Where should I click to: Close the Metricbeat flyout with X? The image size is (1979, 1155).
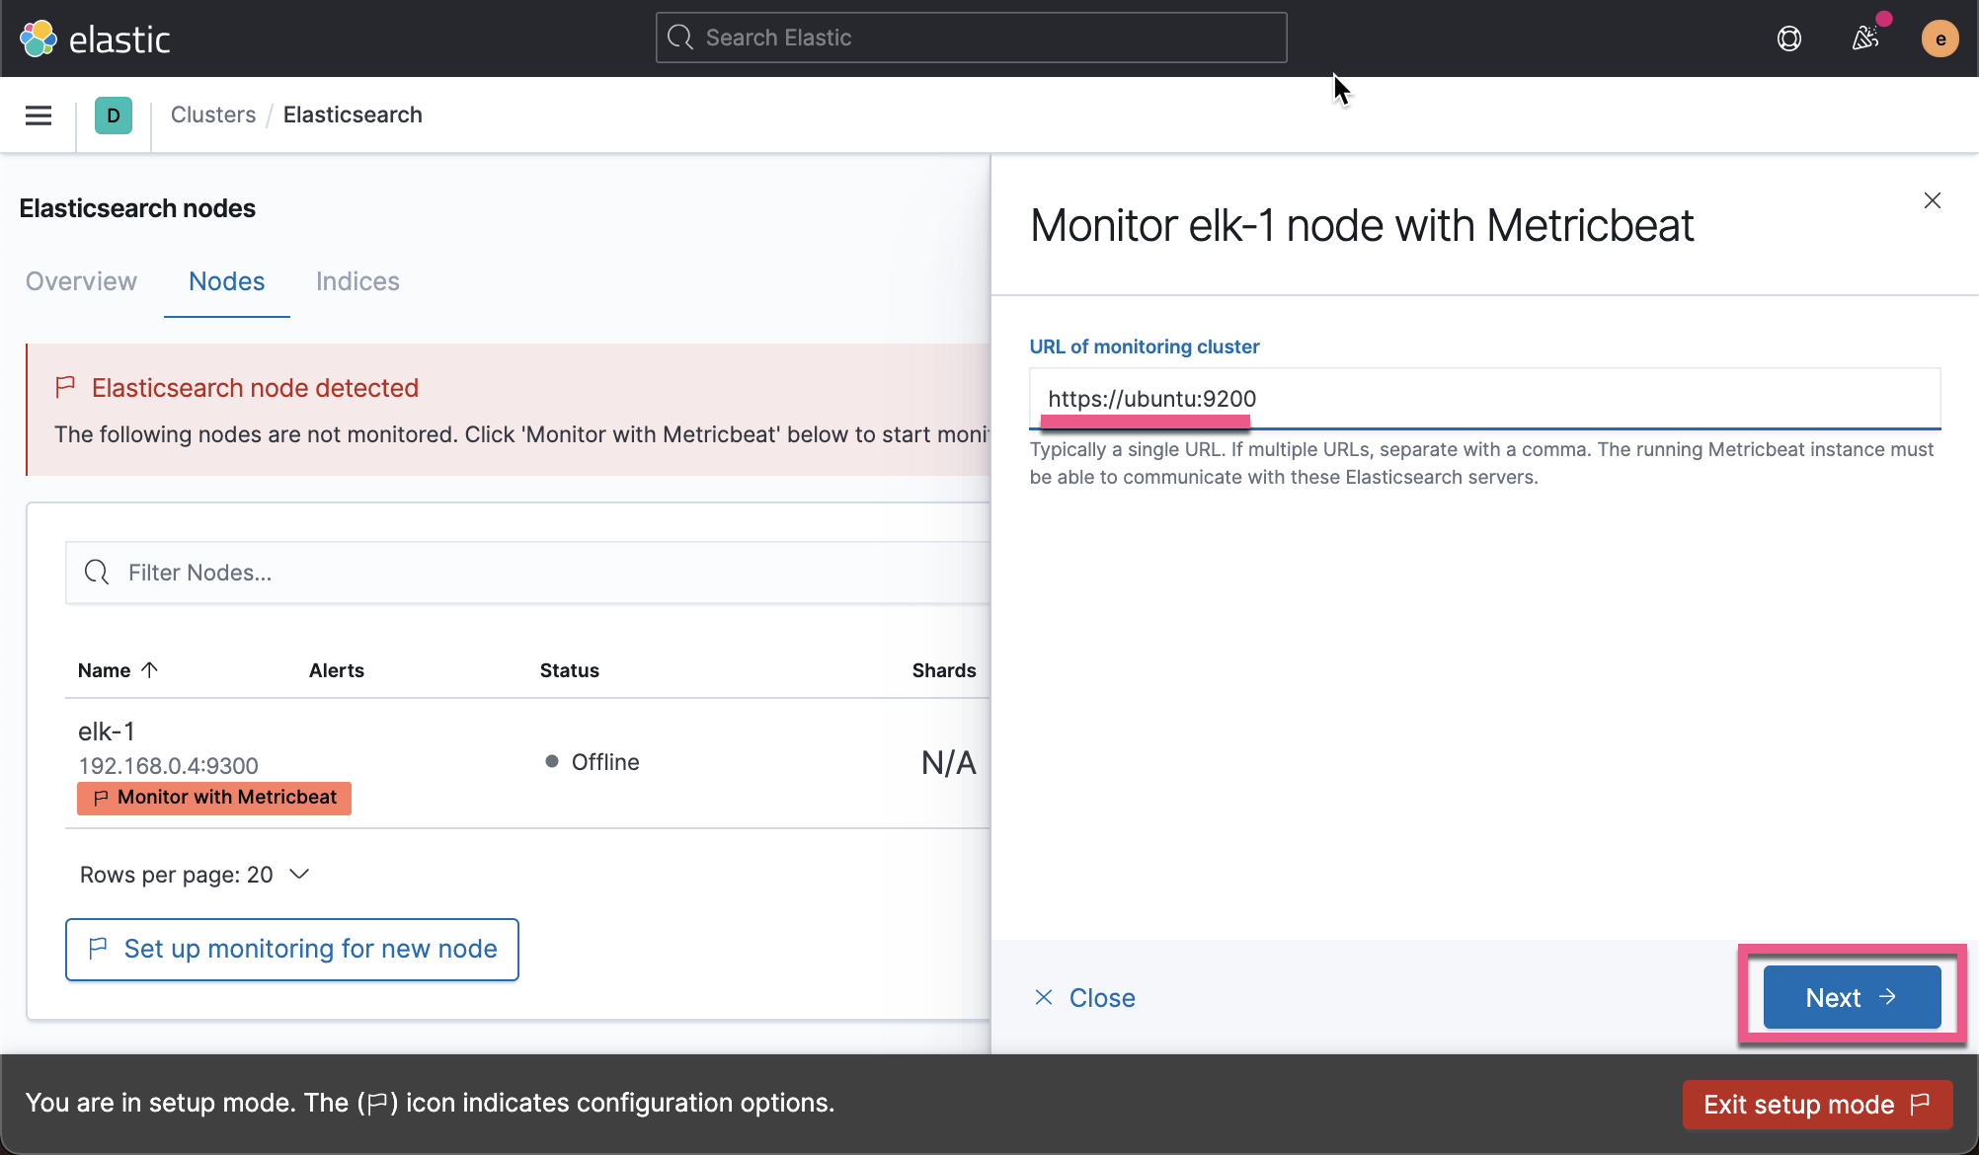[x=1932, y=200]
